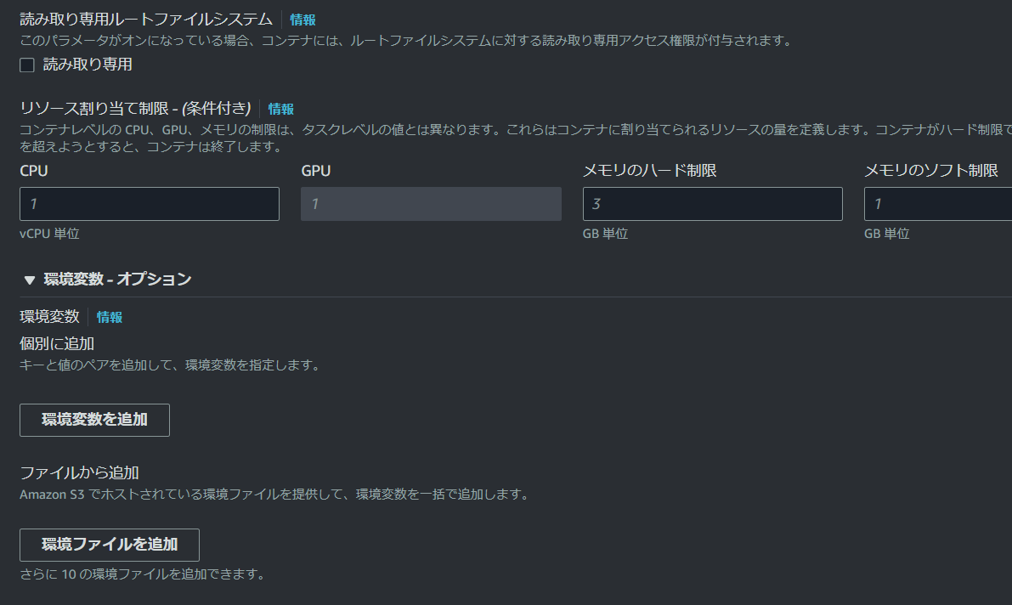Open the 情報 link next to 環境変数

110,316
